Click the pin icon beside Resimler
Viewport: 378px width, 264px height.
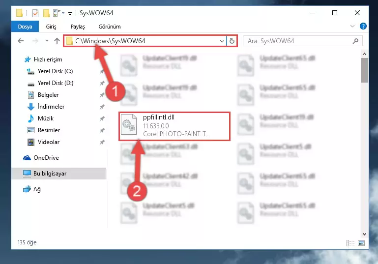[102, 130]
